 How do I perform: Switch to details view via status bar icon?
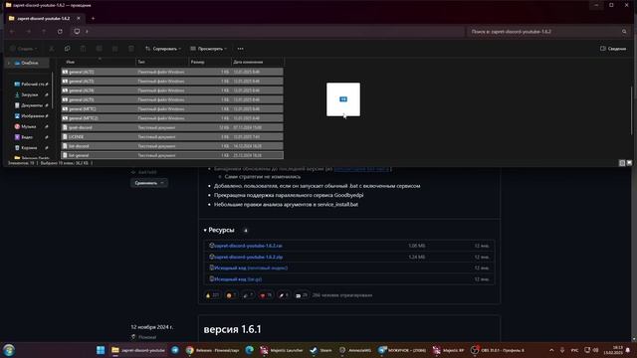tap(622, 163)
